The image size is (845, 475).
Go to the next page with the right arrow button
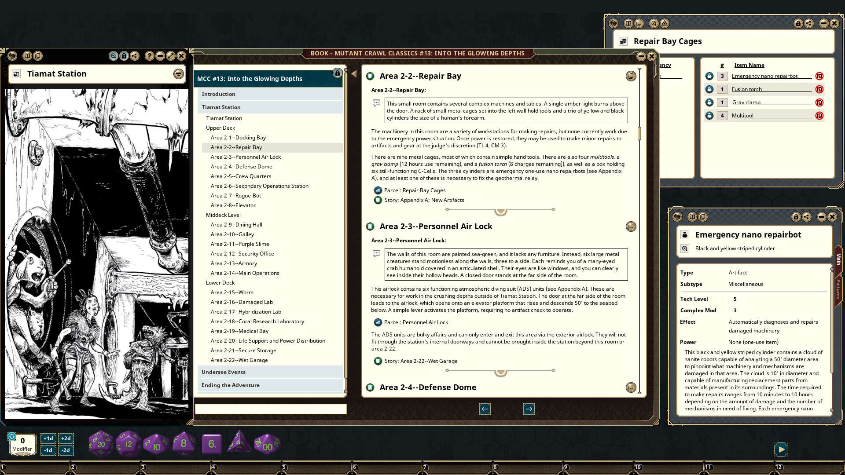pyautogui.click(x=529, y=409)
